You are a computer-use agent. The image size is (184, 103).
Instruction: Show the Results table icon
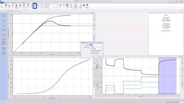28,5
